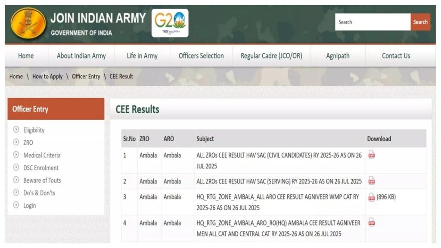
Task: Select Home in the breadcrumb trail
Action: click(x=16, y=76)
